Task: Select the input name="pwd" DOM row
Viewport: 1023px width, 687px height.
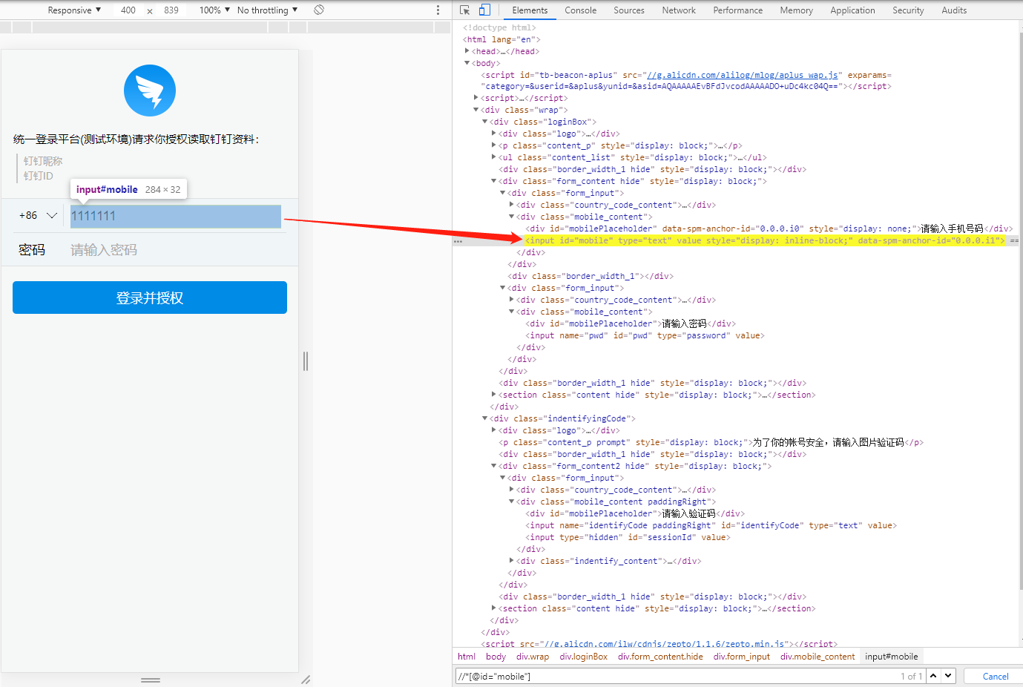Action: tap(645, 335)
